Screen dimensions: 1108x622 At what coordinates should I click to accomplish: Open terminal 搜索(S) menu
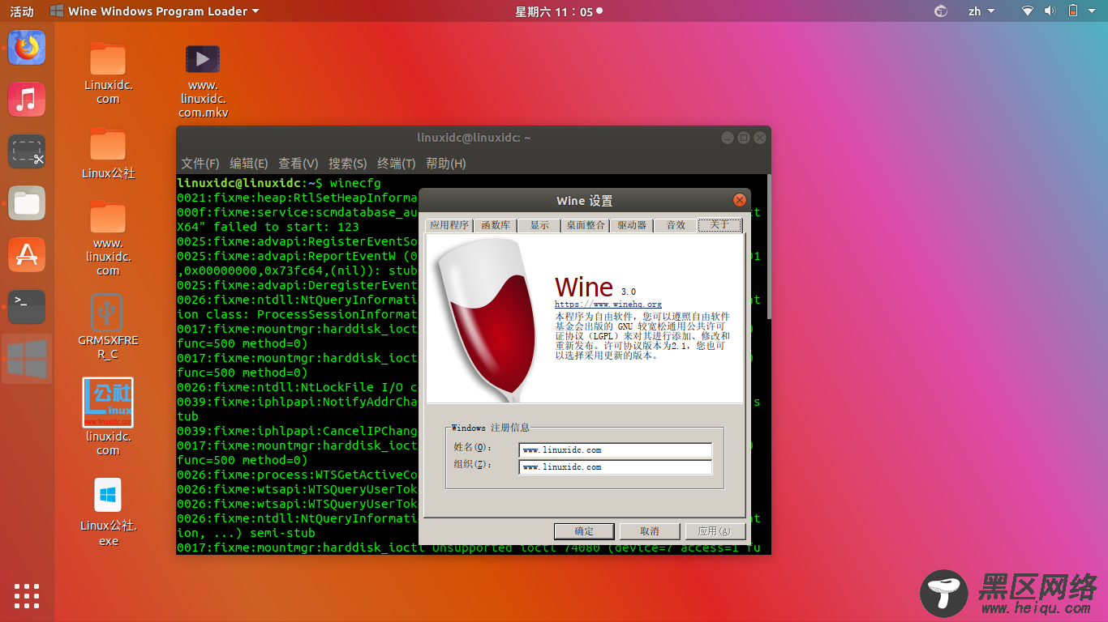tap(348, 164)
